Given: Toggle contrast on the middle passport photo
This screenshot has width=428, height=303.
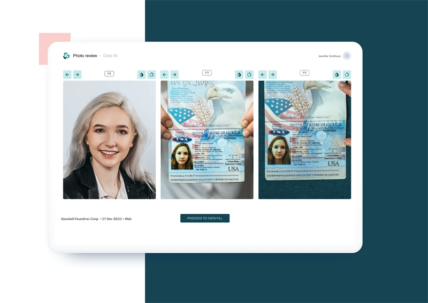Looking at the screenshot, I should click(239, 75).
